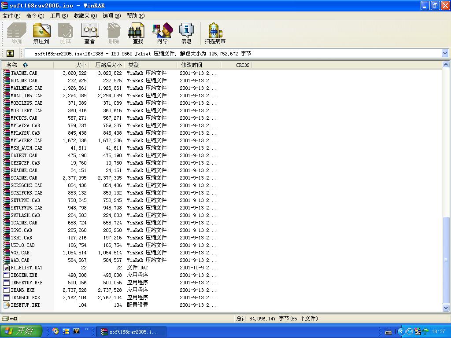
Task: Click the JAAIME.CAB archive icon
Action: 6,73
